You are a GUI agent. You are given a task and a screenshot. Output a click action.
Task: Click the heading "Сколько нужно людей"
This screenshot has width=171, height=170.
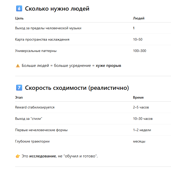coord(57,9)
